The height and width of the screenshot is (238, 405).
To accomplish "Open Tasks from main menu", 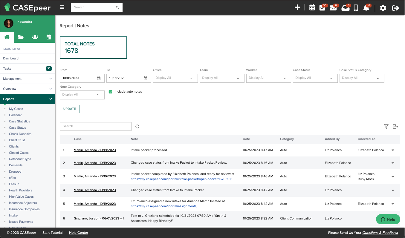I will click(x=27, y=69).
